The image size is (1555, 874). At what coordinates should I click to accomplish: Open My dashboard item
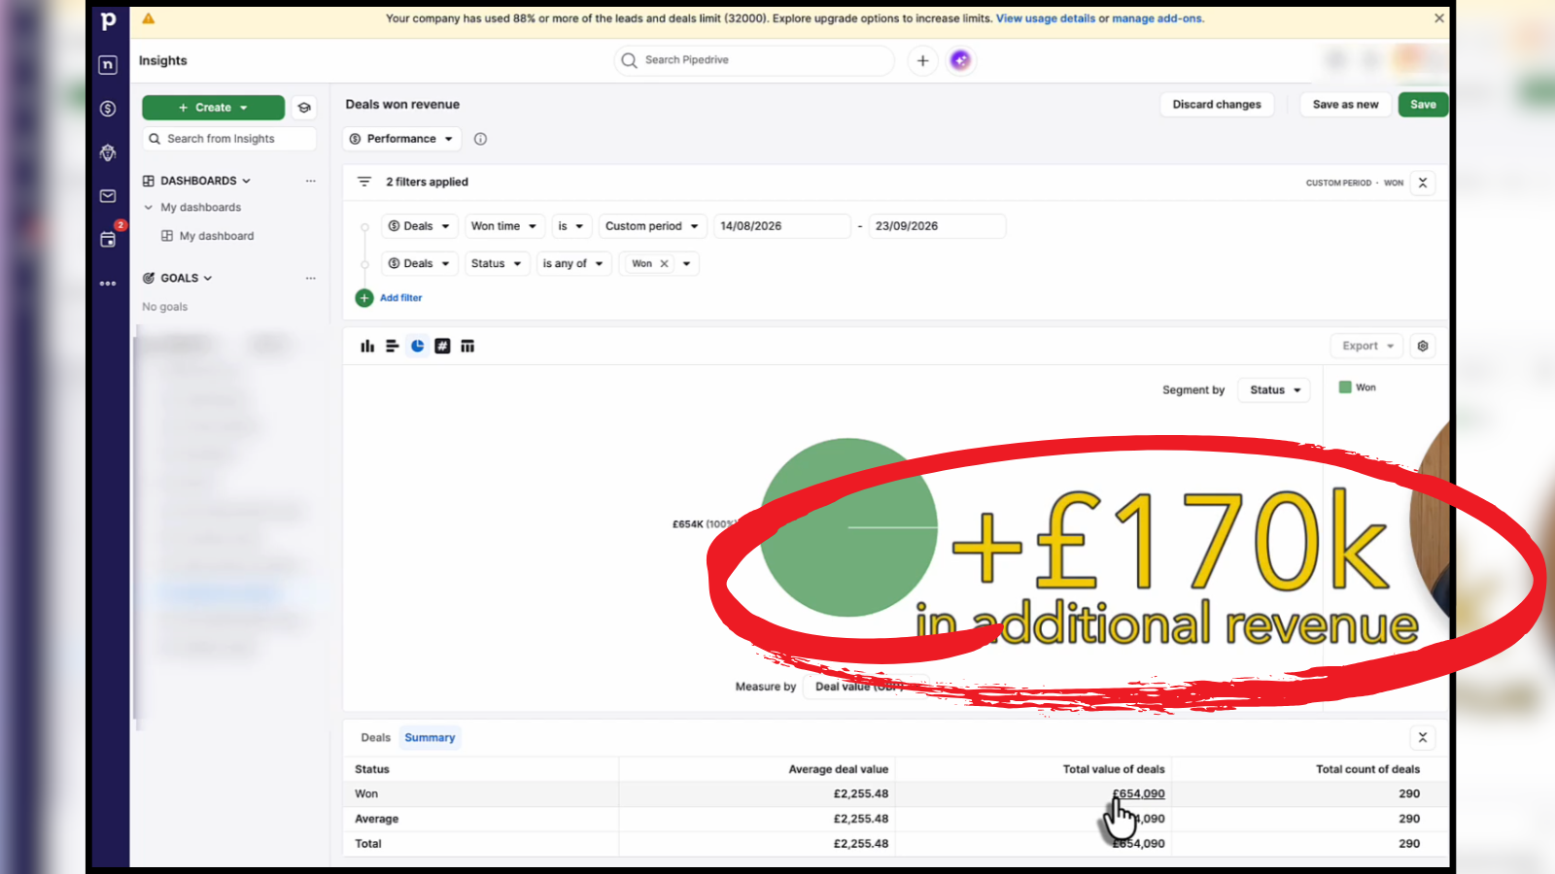click(x=216, y=236)
